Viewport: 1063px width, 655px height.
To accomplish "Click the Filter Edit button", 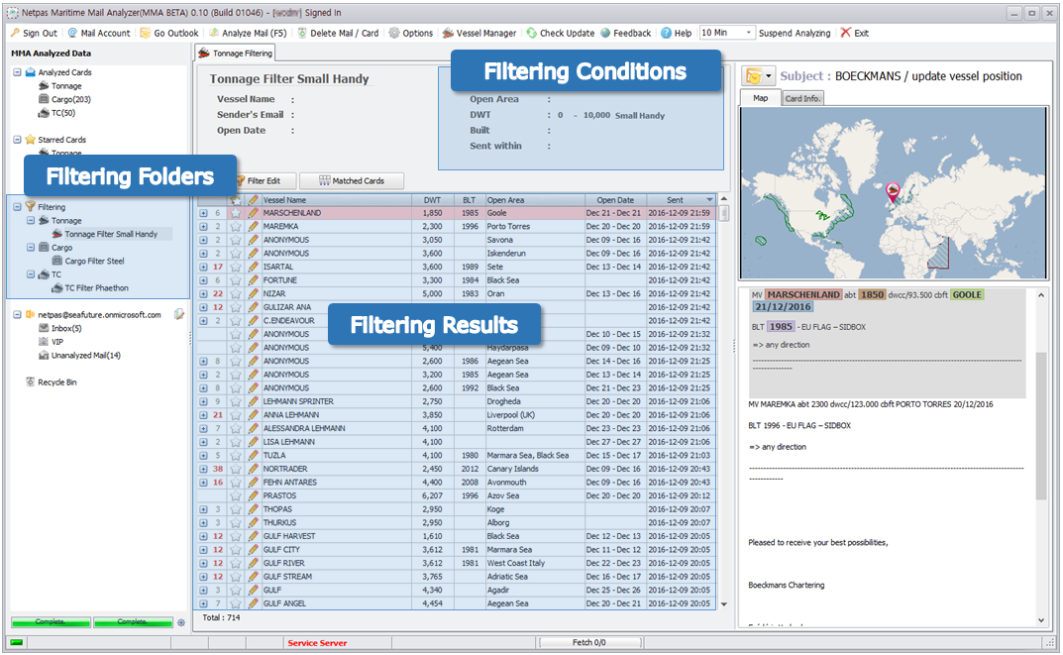I will click(264, 181).
